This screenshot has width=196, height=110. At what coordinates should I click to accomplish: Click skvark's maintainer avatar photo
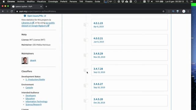click(x=25, y=61)
